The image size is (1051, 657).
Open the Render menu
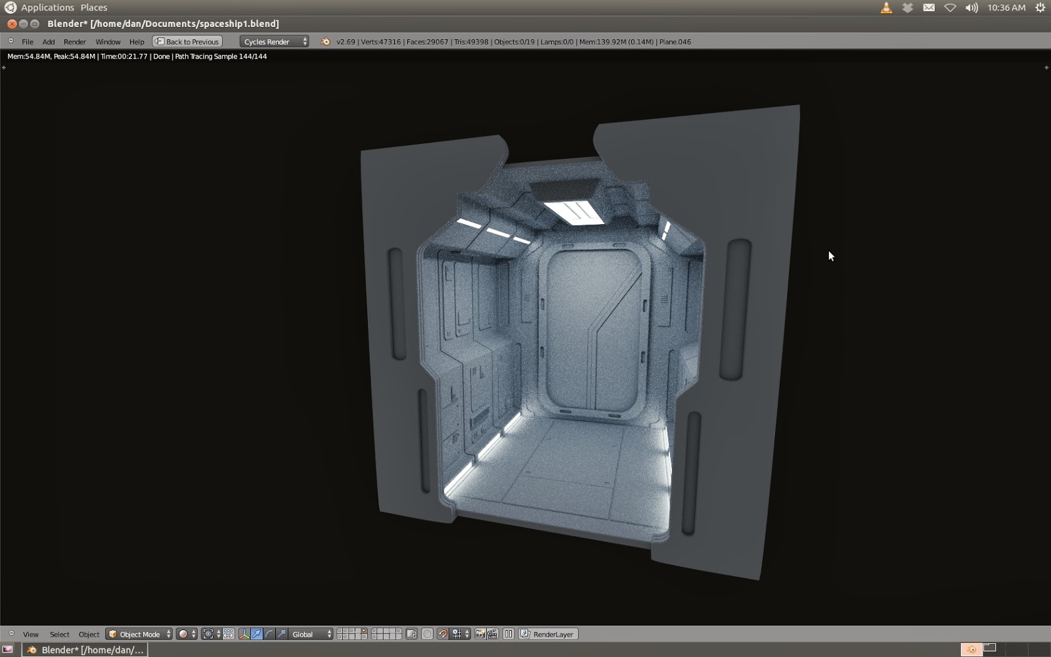(74, 41)
